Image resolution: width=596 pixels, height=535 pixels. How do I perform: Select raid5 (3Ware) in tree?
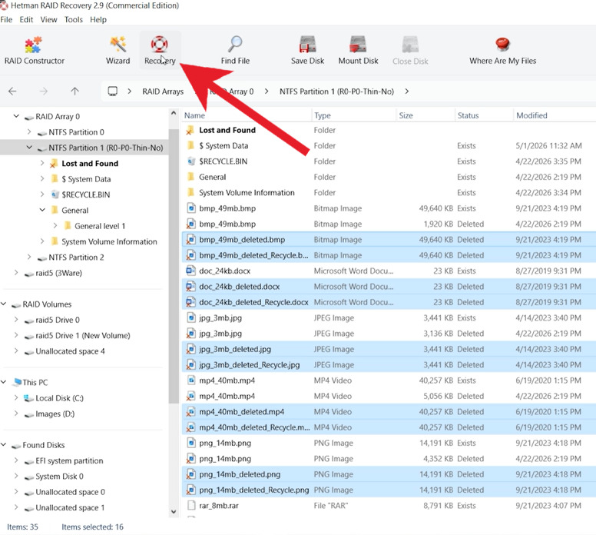click(58, 273)
